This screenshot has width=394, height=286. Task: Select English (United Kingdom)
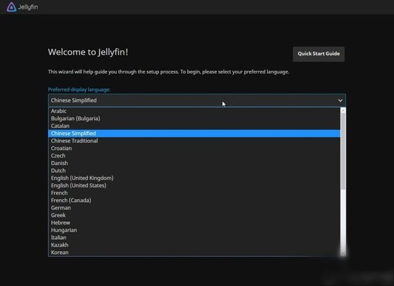(194, 178)
